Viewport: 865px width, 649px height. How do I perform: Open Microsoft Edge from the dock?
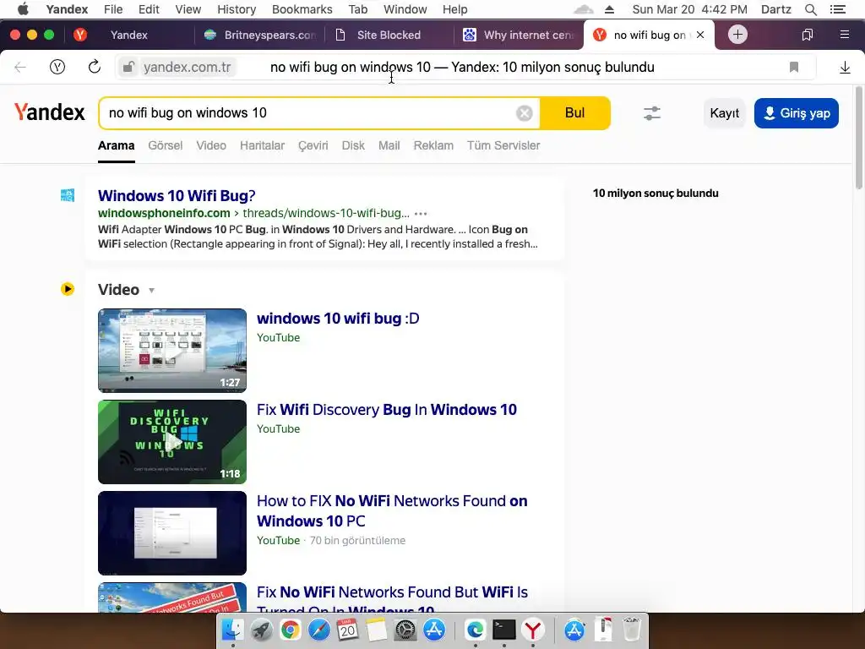point(475,630)
